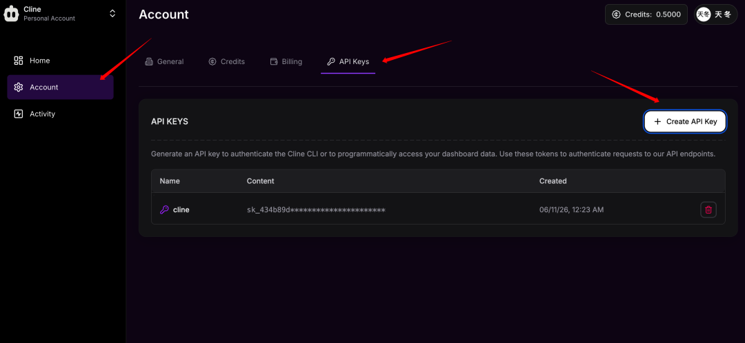Delete the cline API key with trash icon

tap(708, 209)
